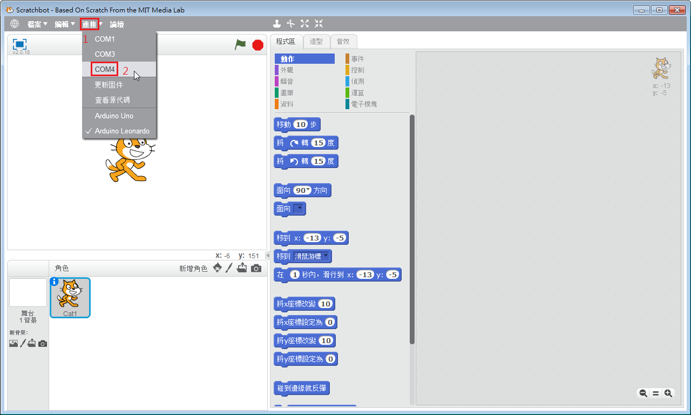This screenshot has width=691, height=415.
Task: Select the 聲音 block category
Action: (x=305, y=82)
